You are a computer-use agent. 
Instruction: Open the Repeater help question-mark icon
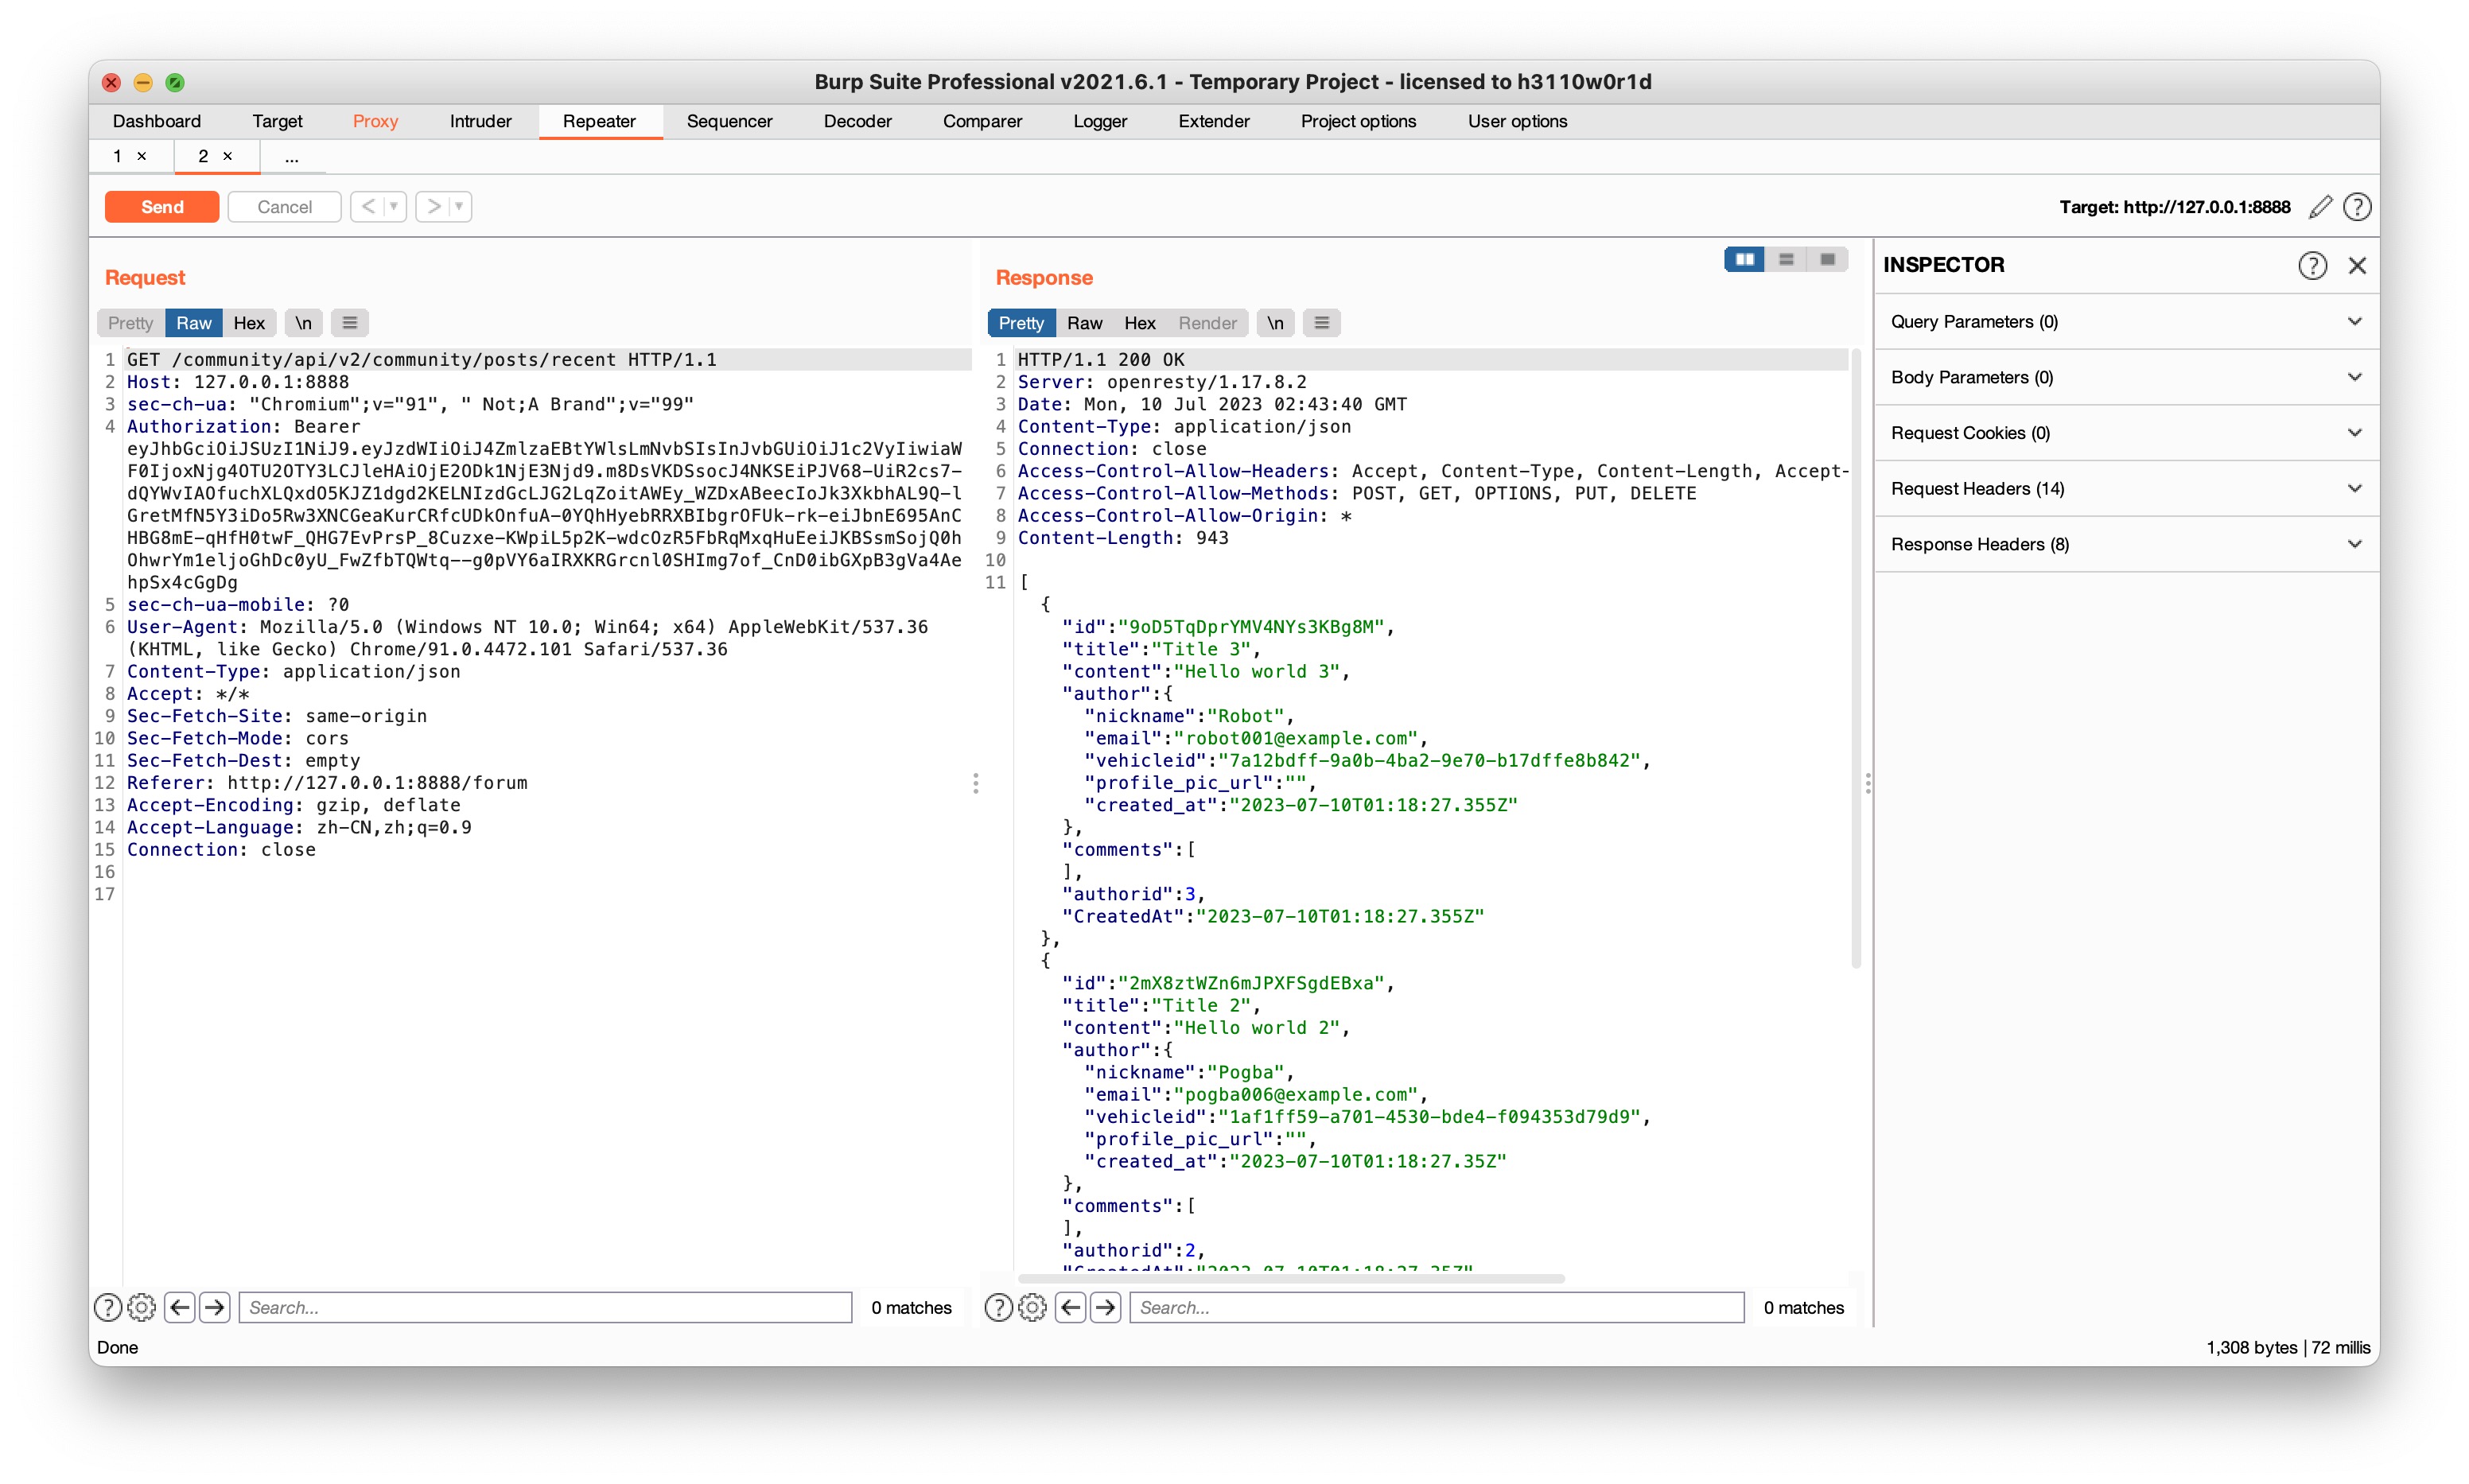click(2357, 207)
